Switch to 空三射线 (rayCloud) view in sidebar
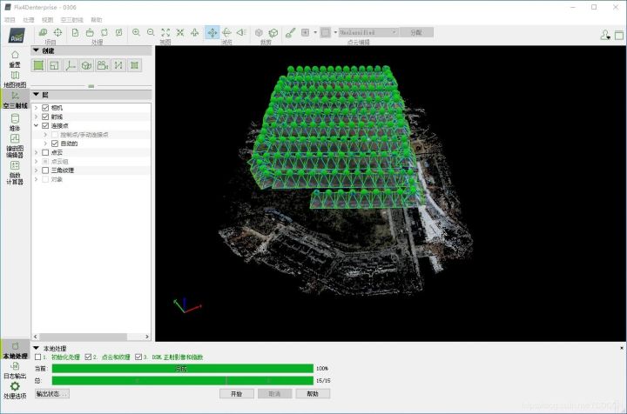Screen dimensions: 627x414 15,99
